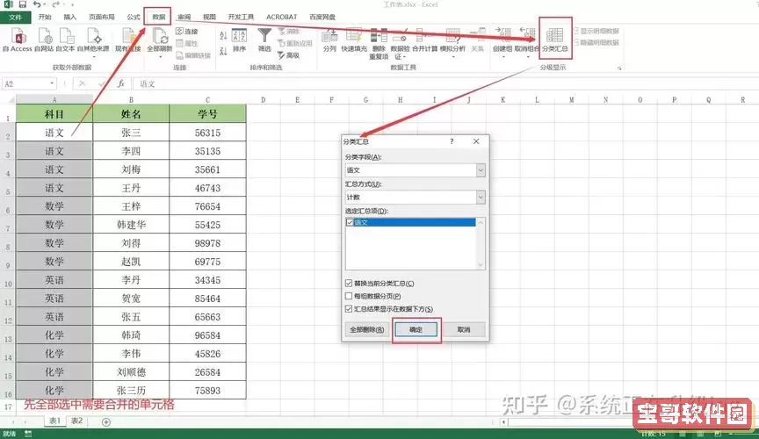
Task: Click the 连接 connections button
Action: [187, 32]
